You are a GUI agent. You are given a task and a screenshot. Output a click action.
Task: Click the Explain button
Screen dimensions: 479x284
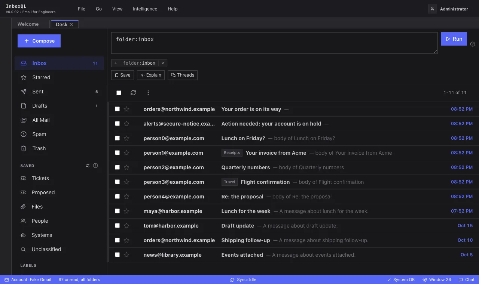point(151,75)
